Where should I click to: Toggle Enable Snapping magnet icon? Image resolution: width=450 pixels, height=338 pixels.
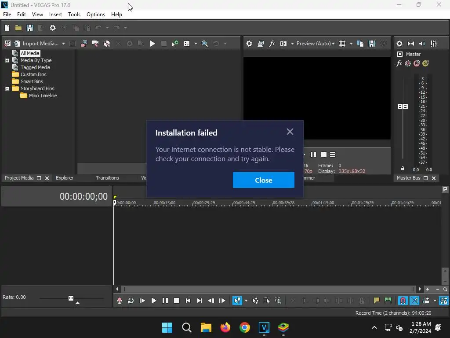point(403,301)
